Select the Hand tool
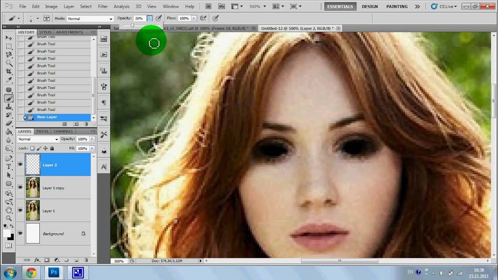 pyautogui.click(x=9, y=210)
